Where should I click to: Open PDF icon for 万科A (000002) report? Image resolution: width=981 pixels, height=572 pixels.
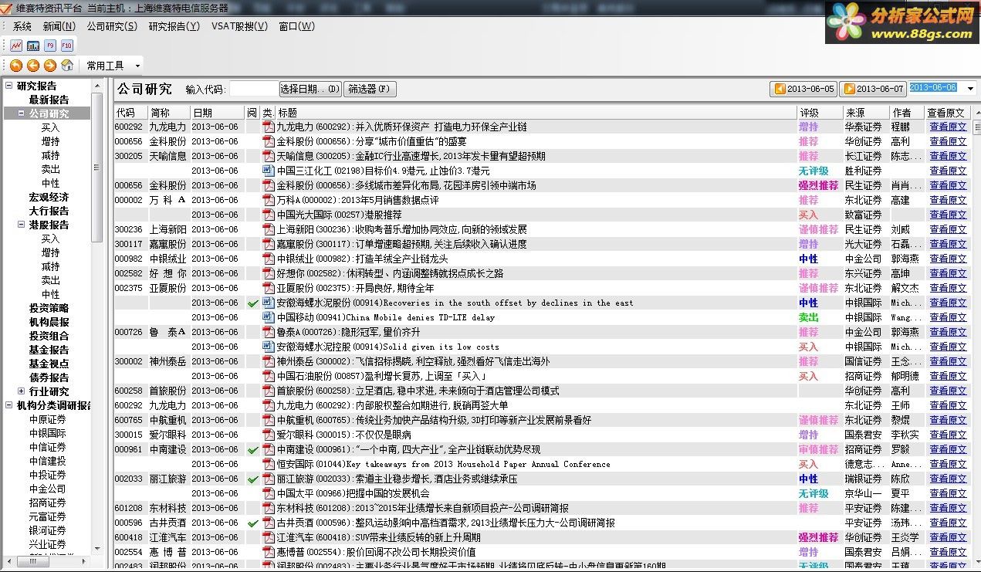269,200
